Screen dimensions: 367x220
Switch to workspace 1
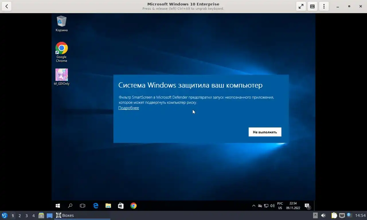click(13, 215)
